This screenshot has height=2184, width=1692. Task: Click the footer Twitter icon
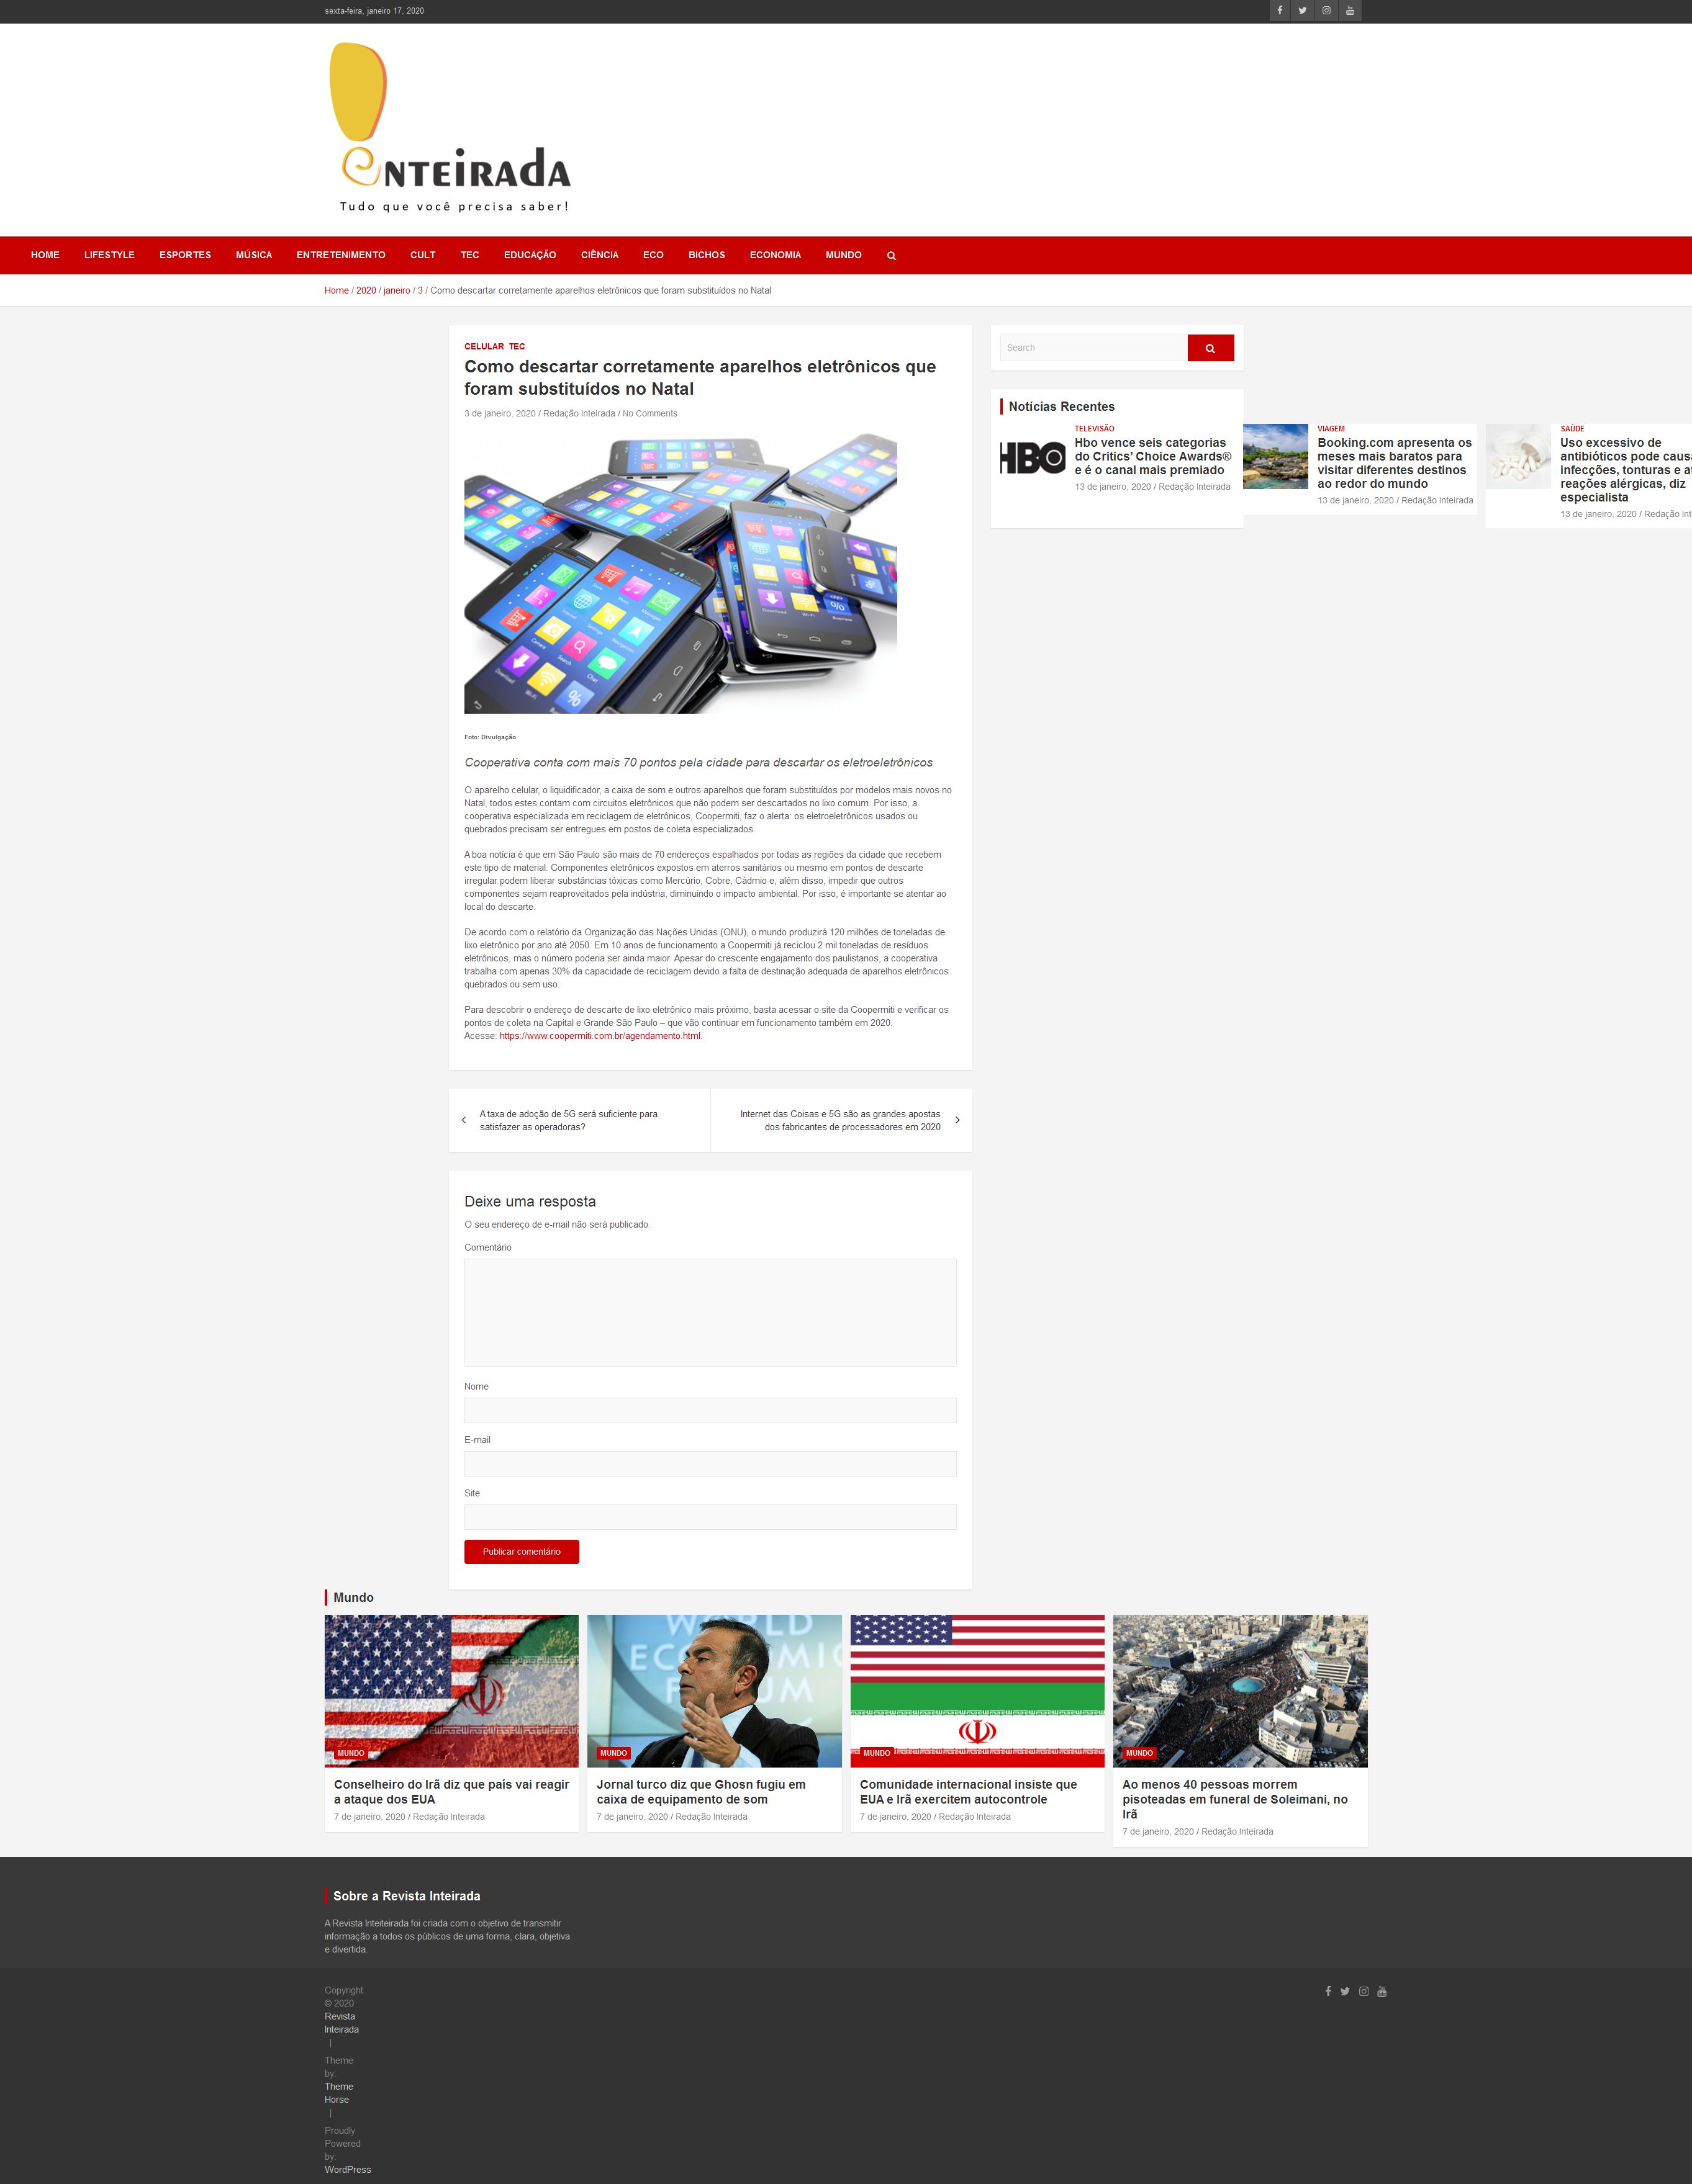(x=1345, y=1991)
